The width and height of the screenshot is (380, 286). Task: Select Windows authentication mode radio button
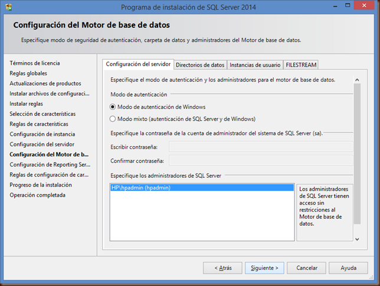(113, 107)
